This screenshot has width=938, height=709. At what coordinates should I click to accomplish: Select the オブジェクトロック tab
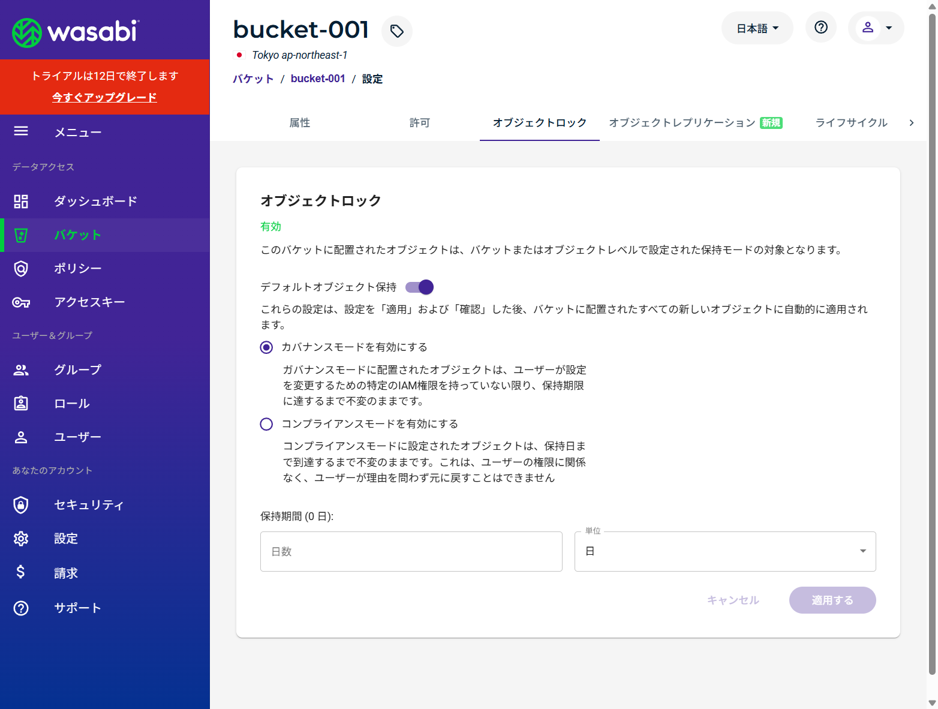(x=540, y=123)
